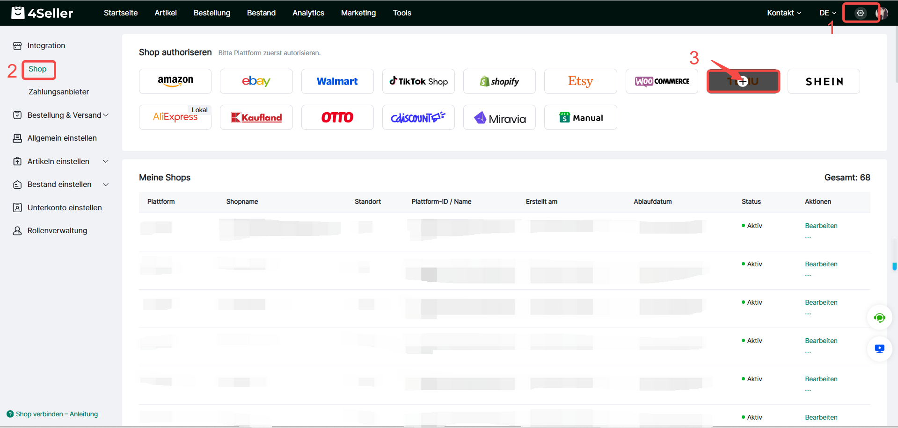Authorize an Amazon shop
Screen dimensions: 898x428
175,81
